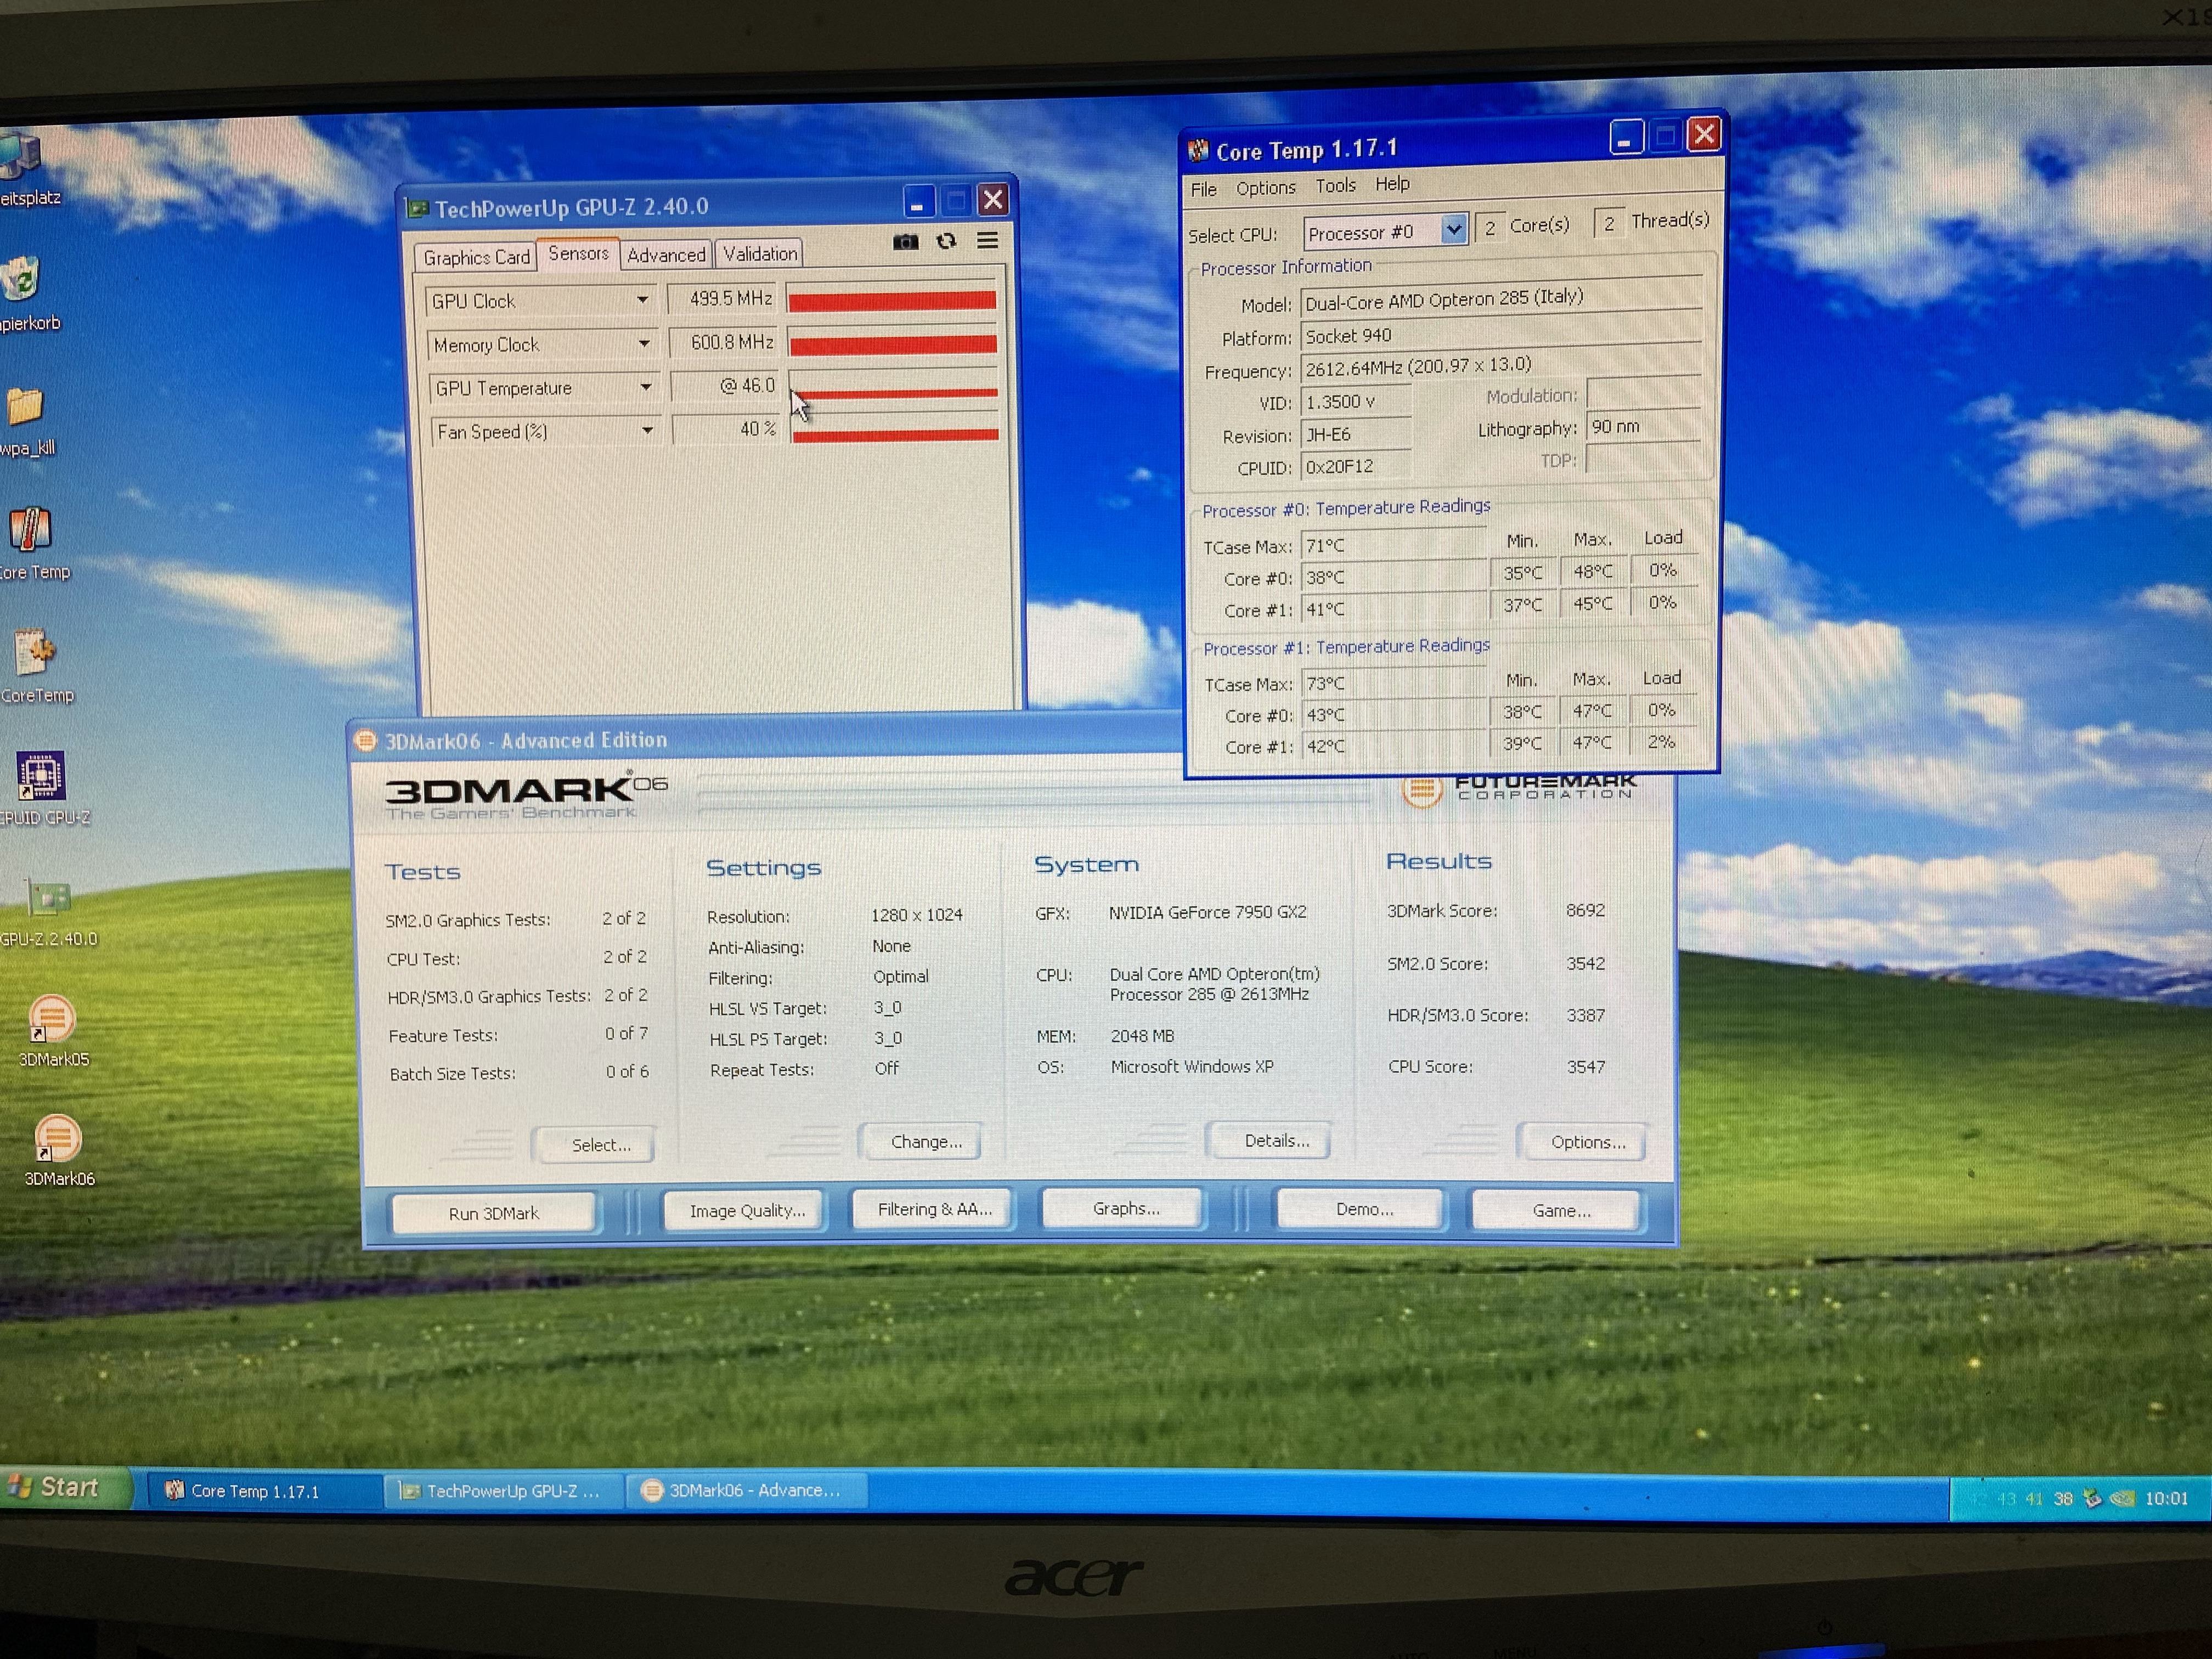Open the GPU-Z hamburger menu icon
The width and height of the screenshot is (2212, 1659).
tap(987, 241)
